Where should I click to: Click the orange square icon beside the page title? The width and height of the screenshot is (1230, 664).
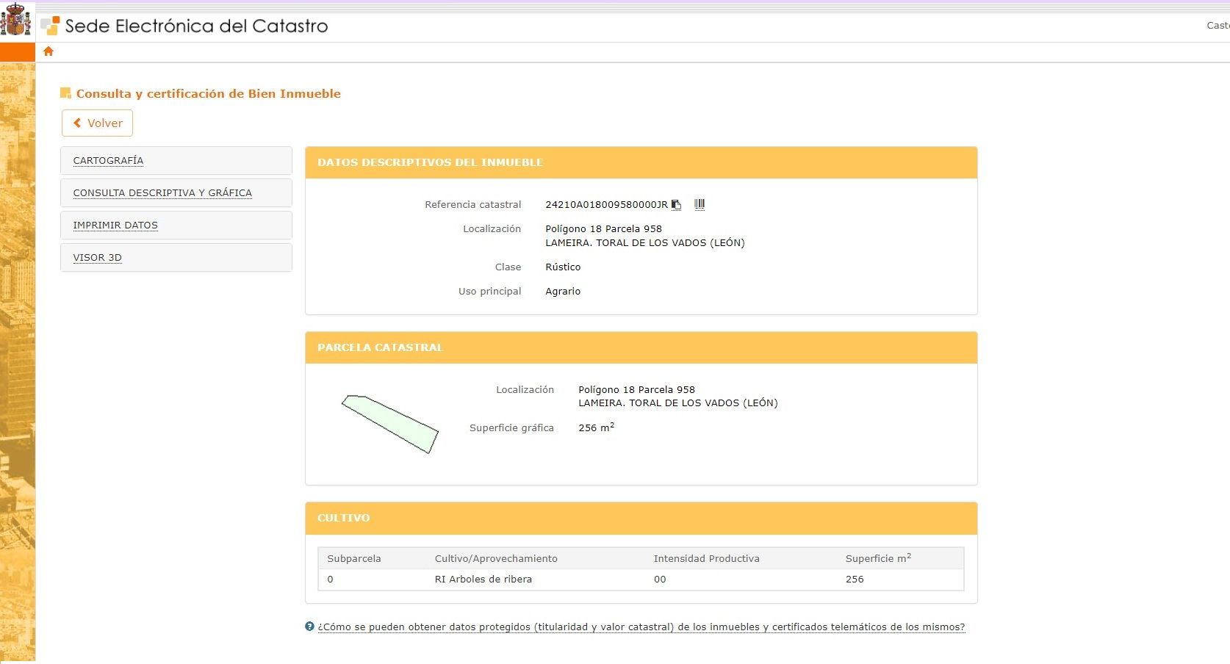(x=65, y=93)
